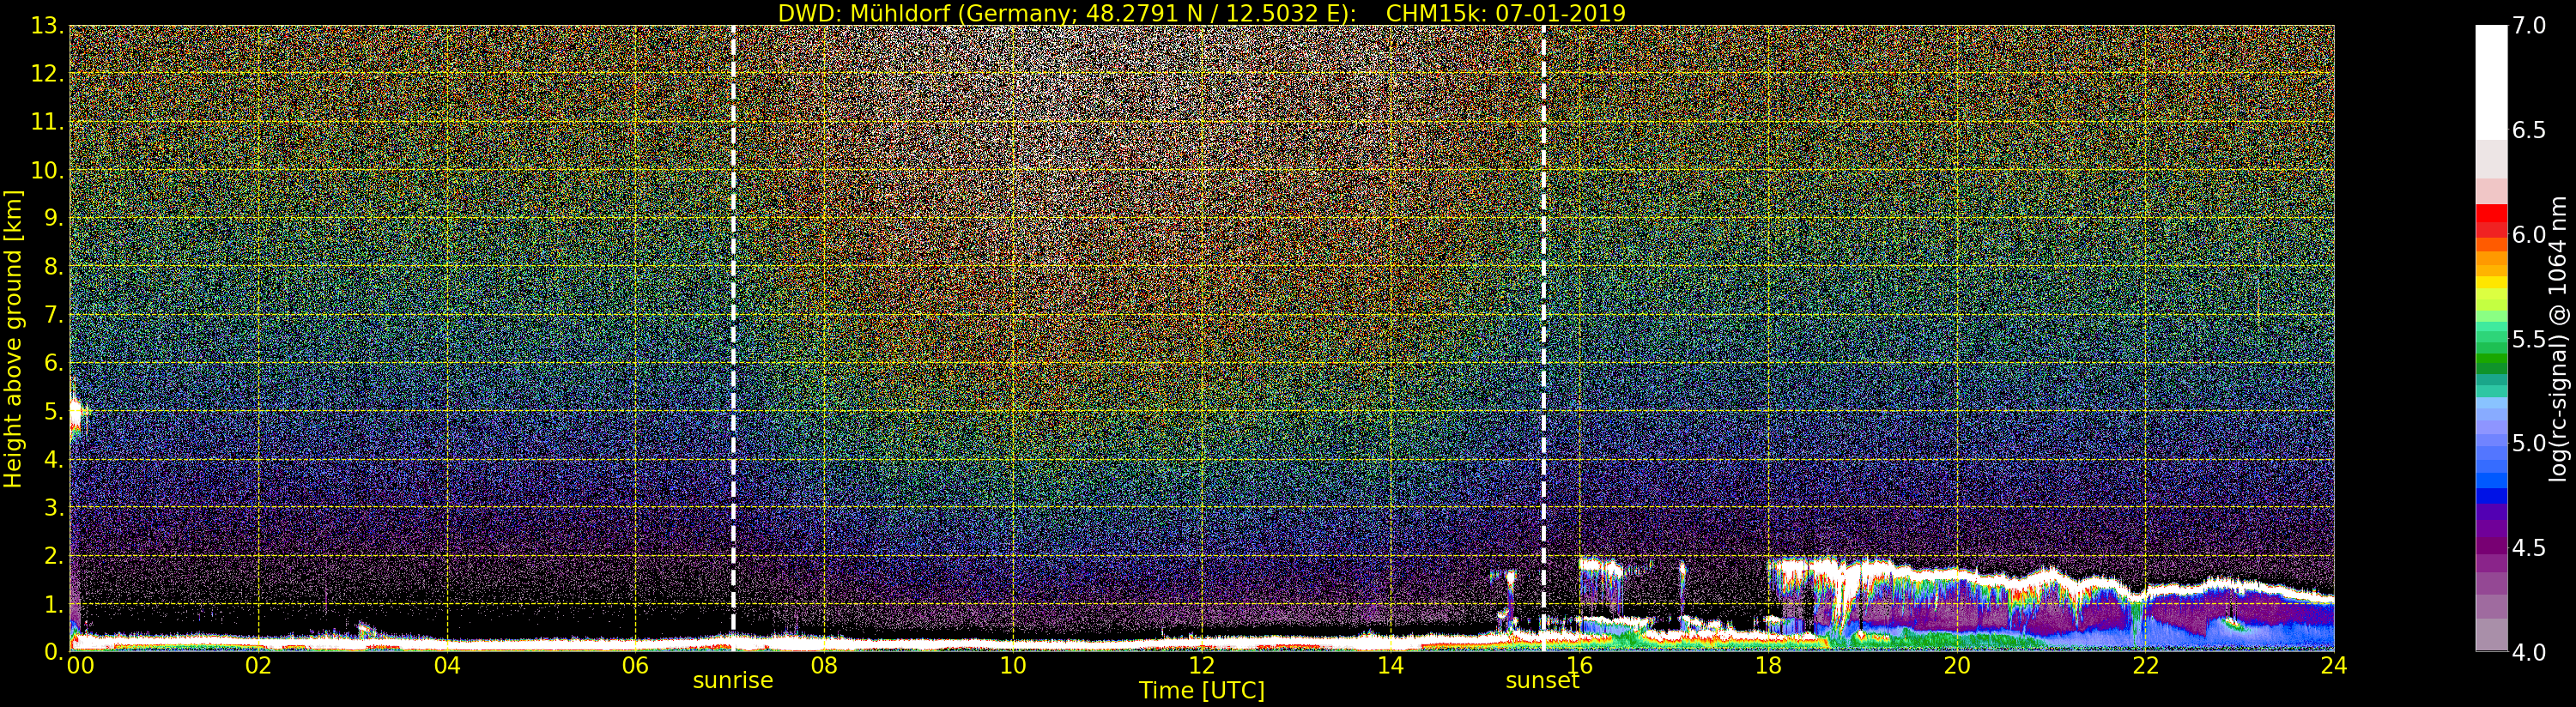Select the 'Time [UTC]' axis label
The height and width of the screenshot is (707, 2576).
click(1202, 691)
